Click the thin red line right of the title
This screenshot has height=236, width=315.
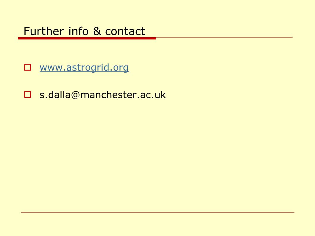pyautogui.click(x=224, y=37)
